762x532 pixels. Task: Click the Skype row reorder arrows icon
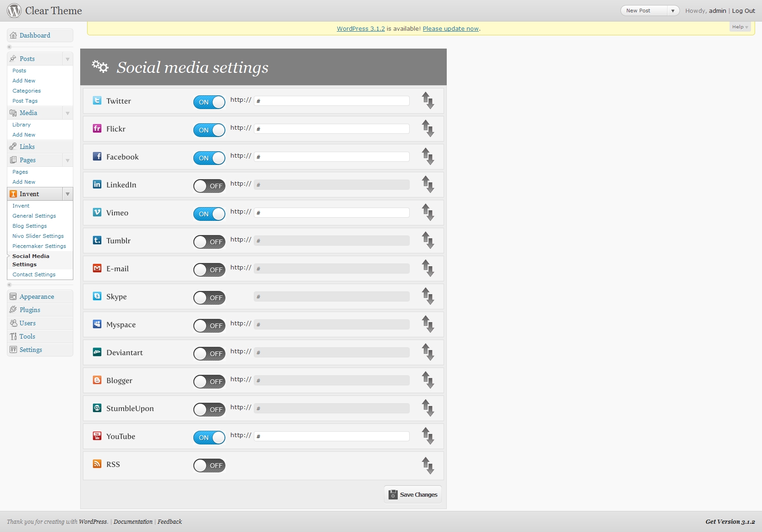click(x=428, y=296)
